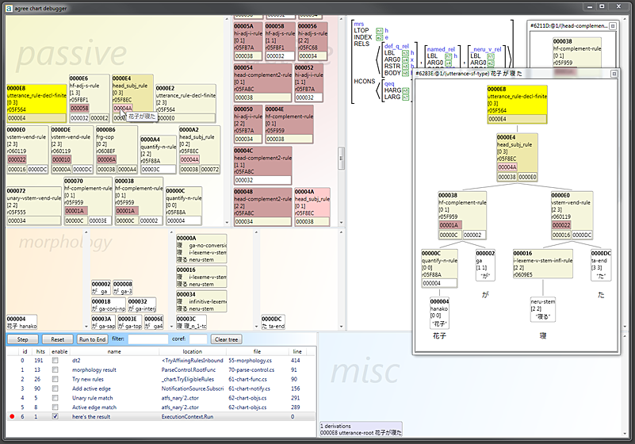
Task: Click active edges scrollbar thumb
Action: coord(342,159)
